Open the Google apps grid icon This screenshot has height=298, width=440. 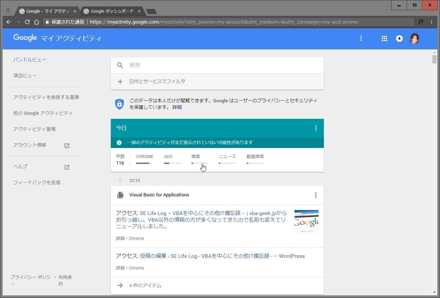[384, 38]
